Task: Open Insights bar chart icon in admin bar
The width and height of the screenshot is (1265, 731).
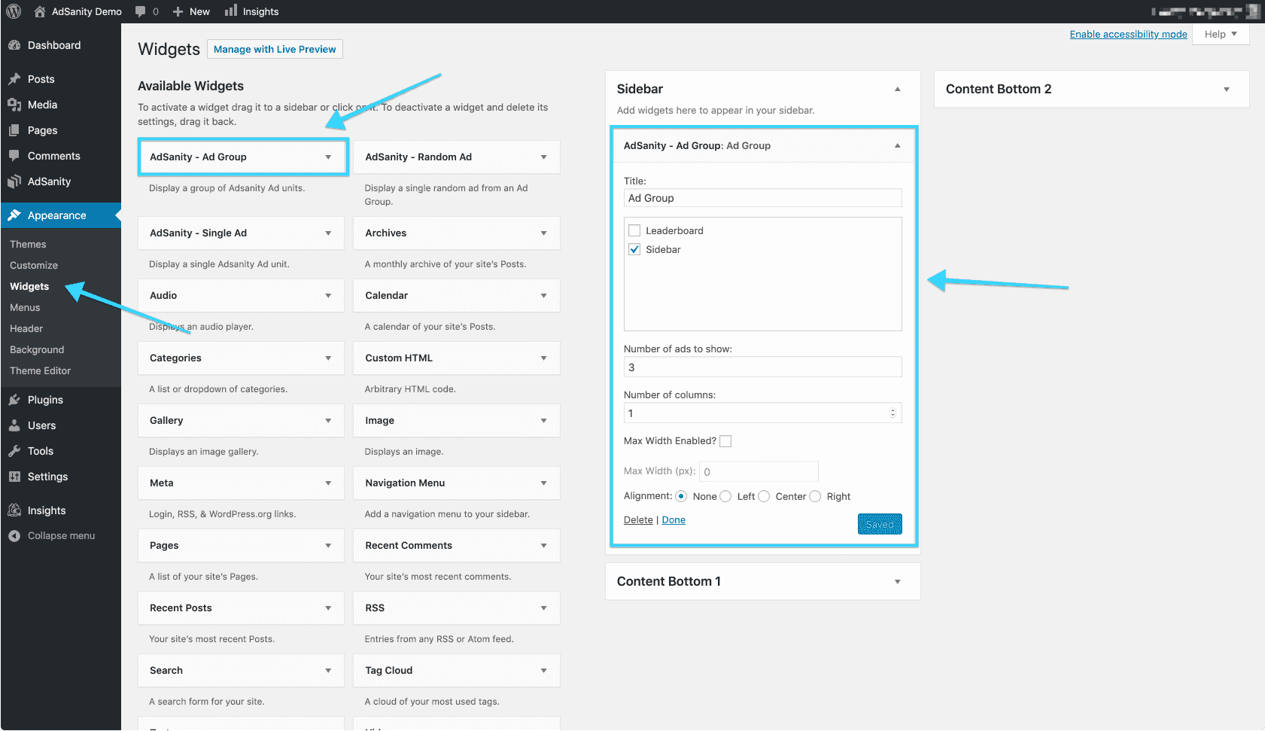Action: coord(231,11)
